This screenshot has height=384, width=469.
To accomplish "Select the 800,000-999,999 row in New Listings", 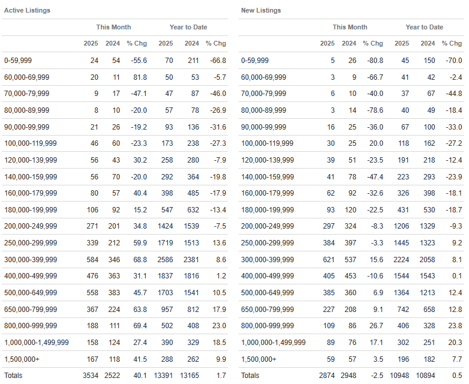I will pos(351,326).
